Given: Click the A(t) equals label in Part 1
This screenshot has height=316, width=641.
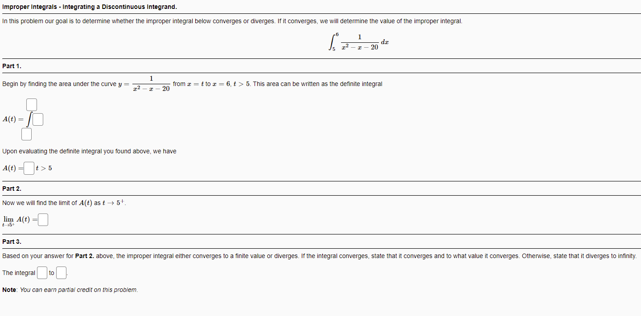Looking at the screenshot, I should coord(11,119).
